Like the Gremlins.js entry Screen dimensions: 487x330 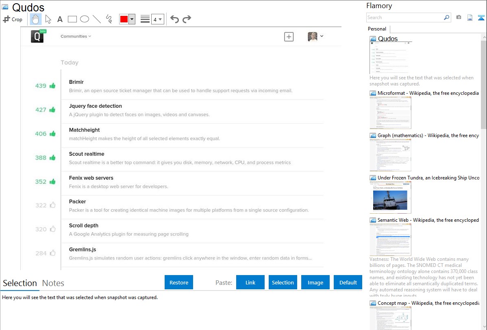click(52, 253)
